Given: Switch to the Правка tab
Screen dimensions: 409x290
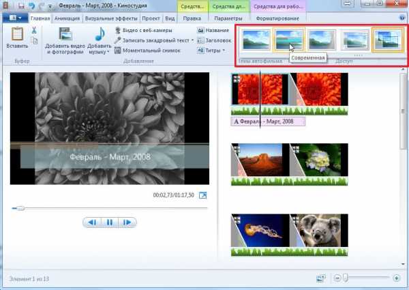Looking at the screenshot, I should click(192, 18).
